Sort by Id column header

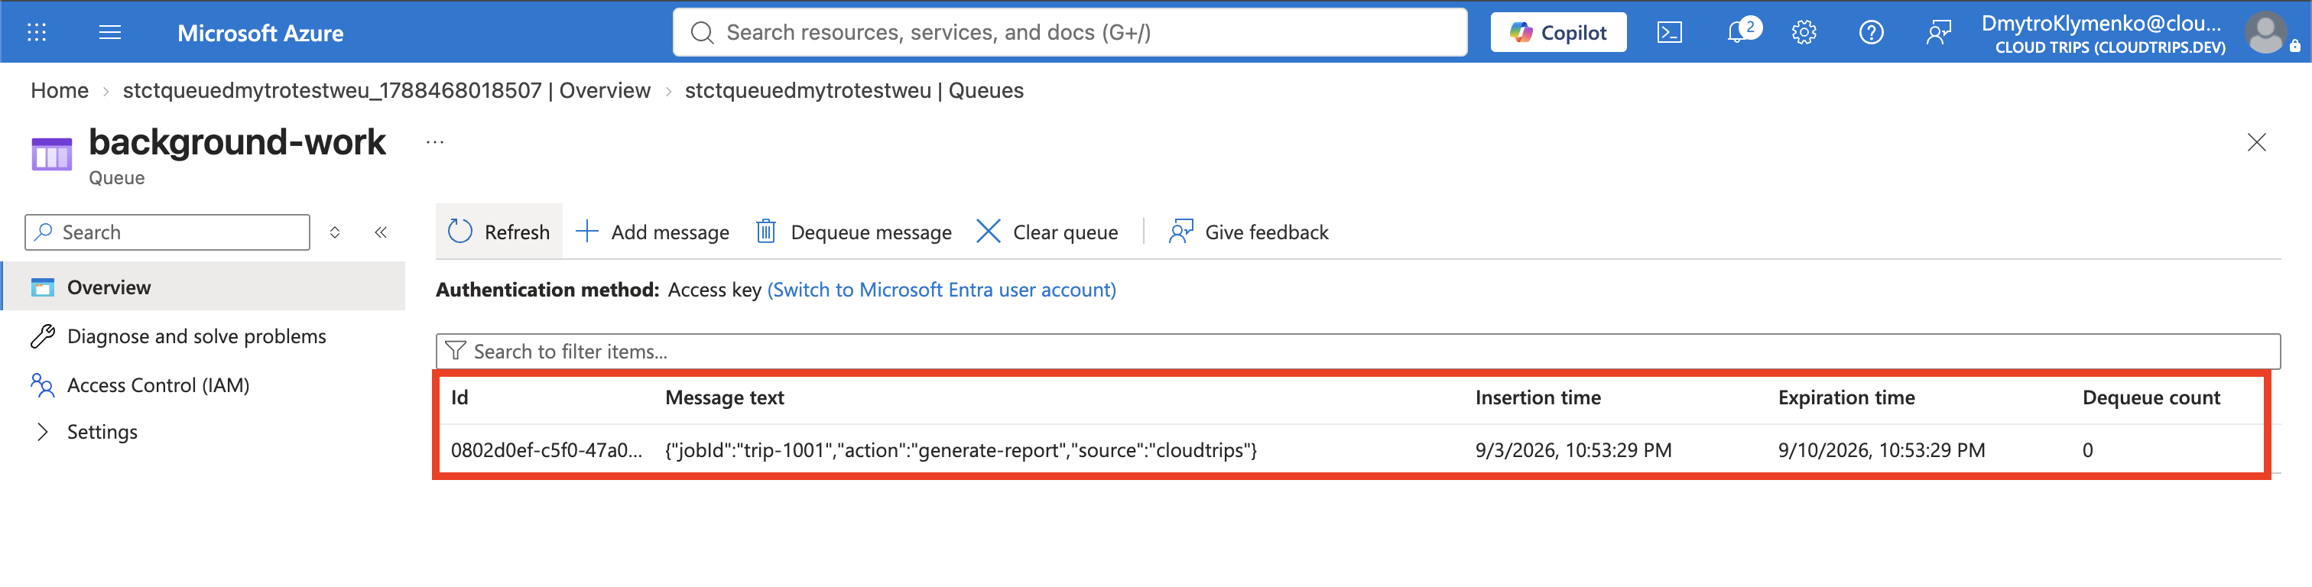click(x=459, y=397)
